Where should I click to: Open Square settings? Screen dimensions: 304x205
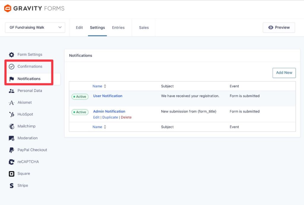(24, 174)
